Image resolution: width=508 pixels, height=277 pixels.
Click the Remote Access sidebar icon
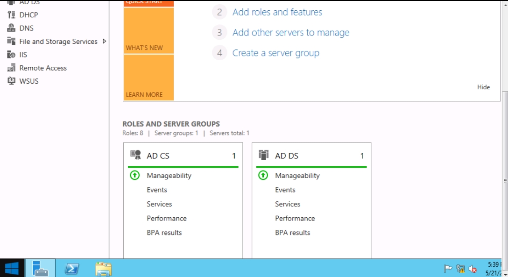point(11,68)
